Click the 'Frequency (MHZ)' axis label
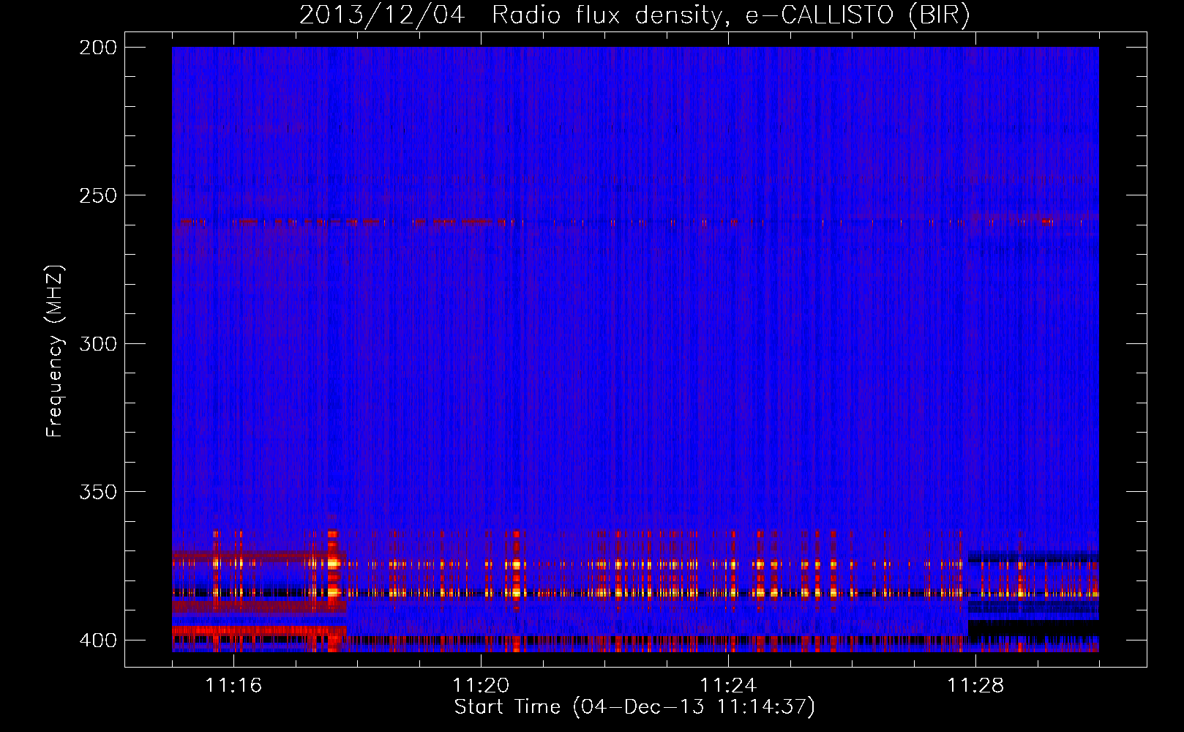This screenshot has width=1184, height=732. [55, 351]
